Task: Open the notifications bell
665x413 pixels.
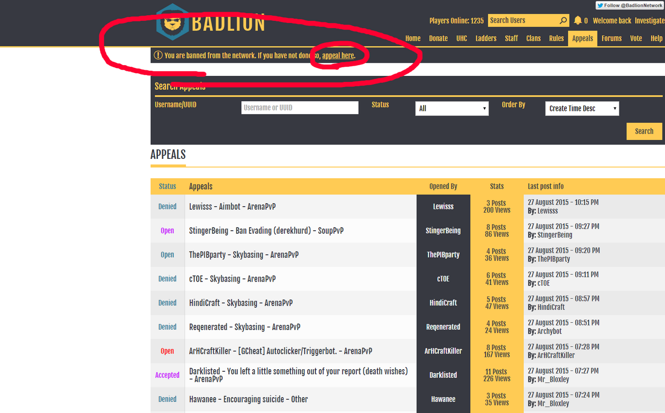Action: 578,20
